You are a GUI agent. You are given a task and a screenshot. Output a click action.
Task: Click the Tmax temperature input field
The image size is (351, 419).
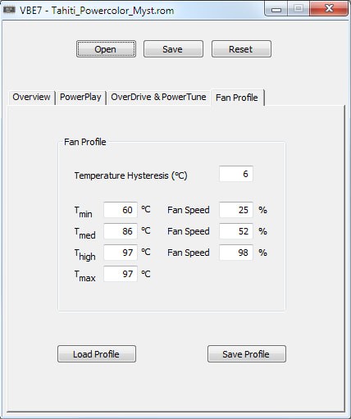point(121,274)
